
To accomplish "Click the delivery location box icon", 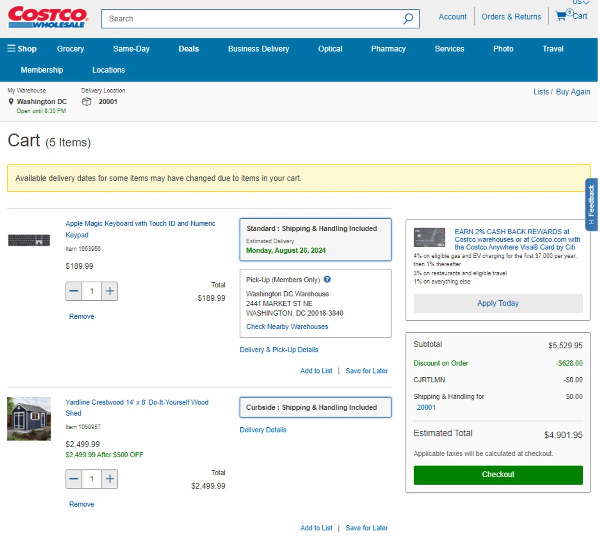I will (x=86, y=102).
